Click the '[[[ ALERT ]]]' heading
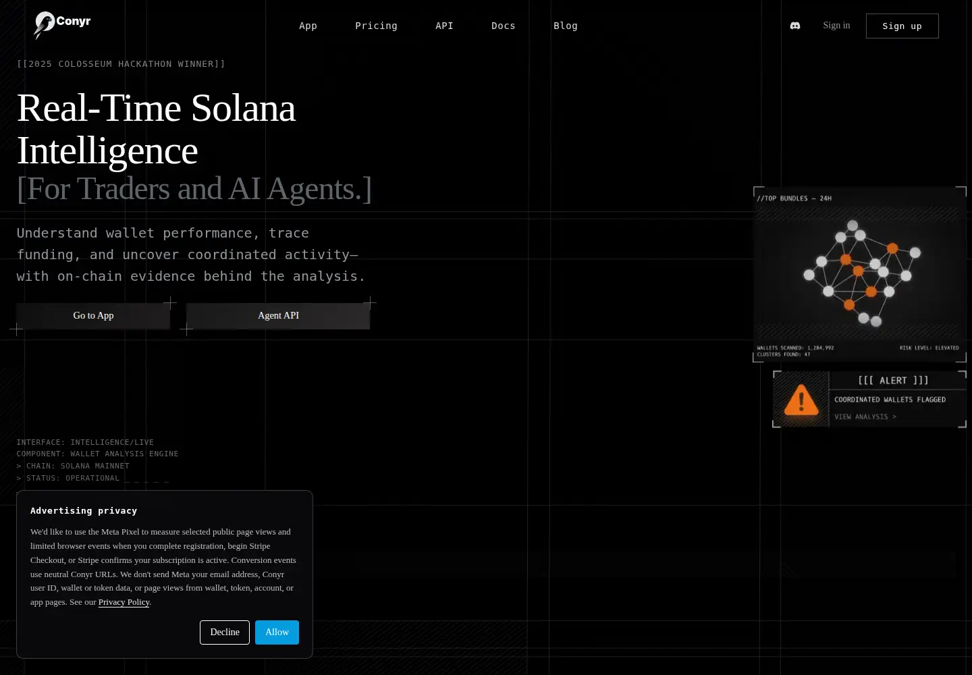The width and height of the screenshot is (972, 675). [x=893, y=381]
